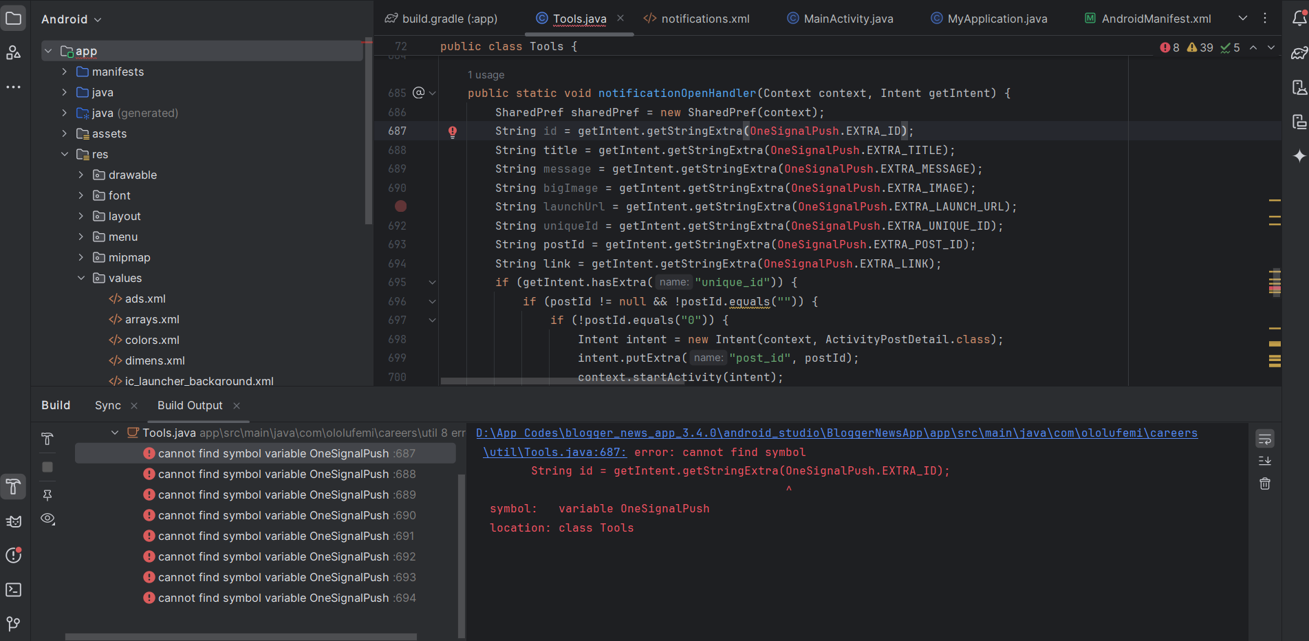Open the Notifications bell icon

click(x=1299, y=19)
